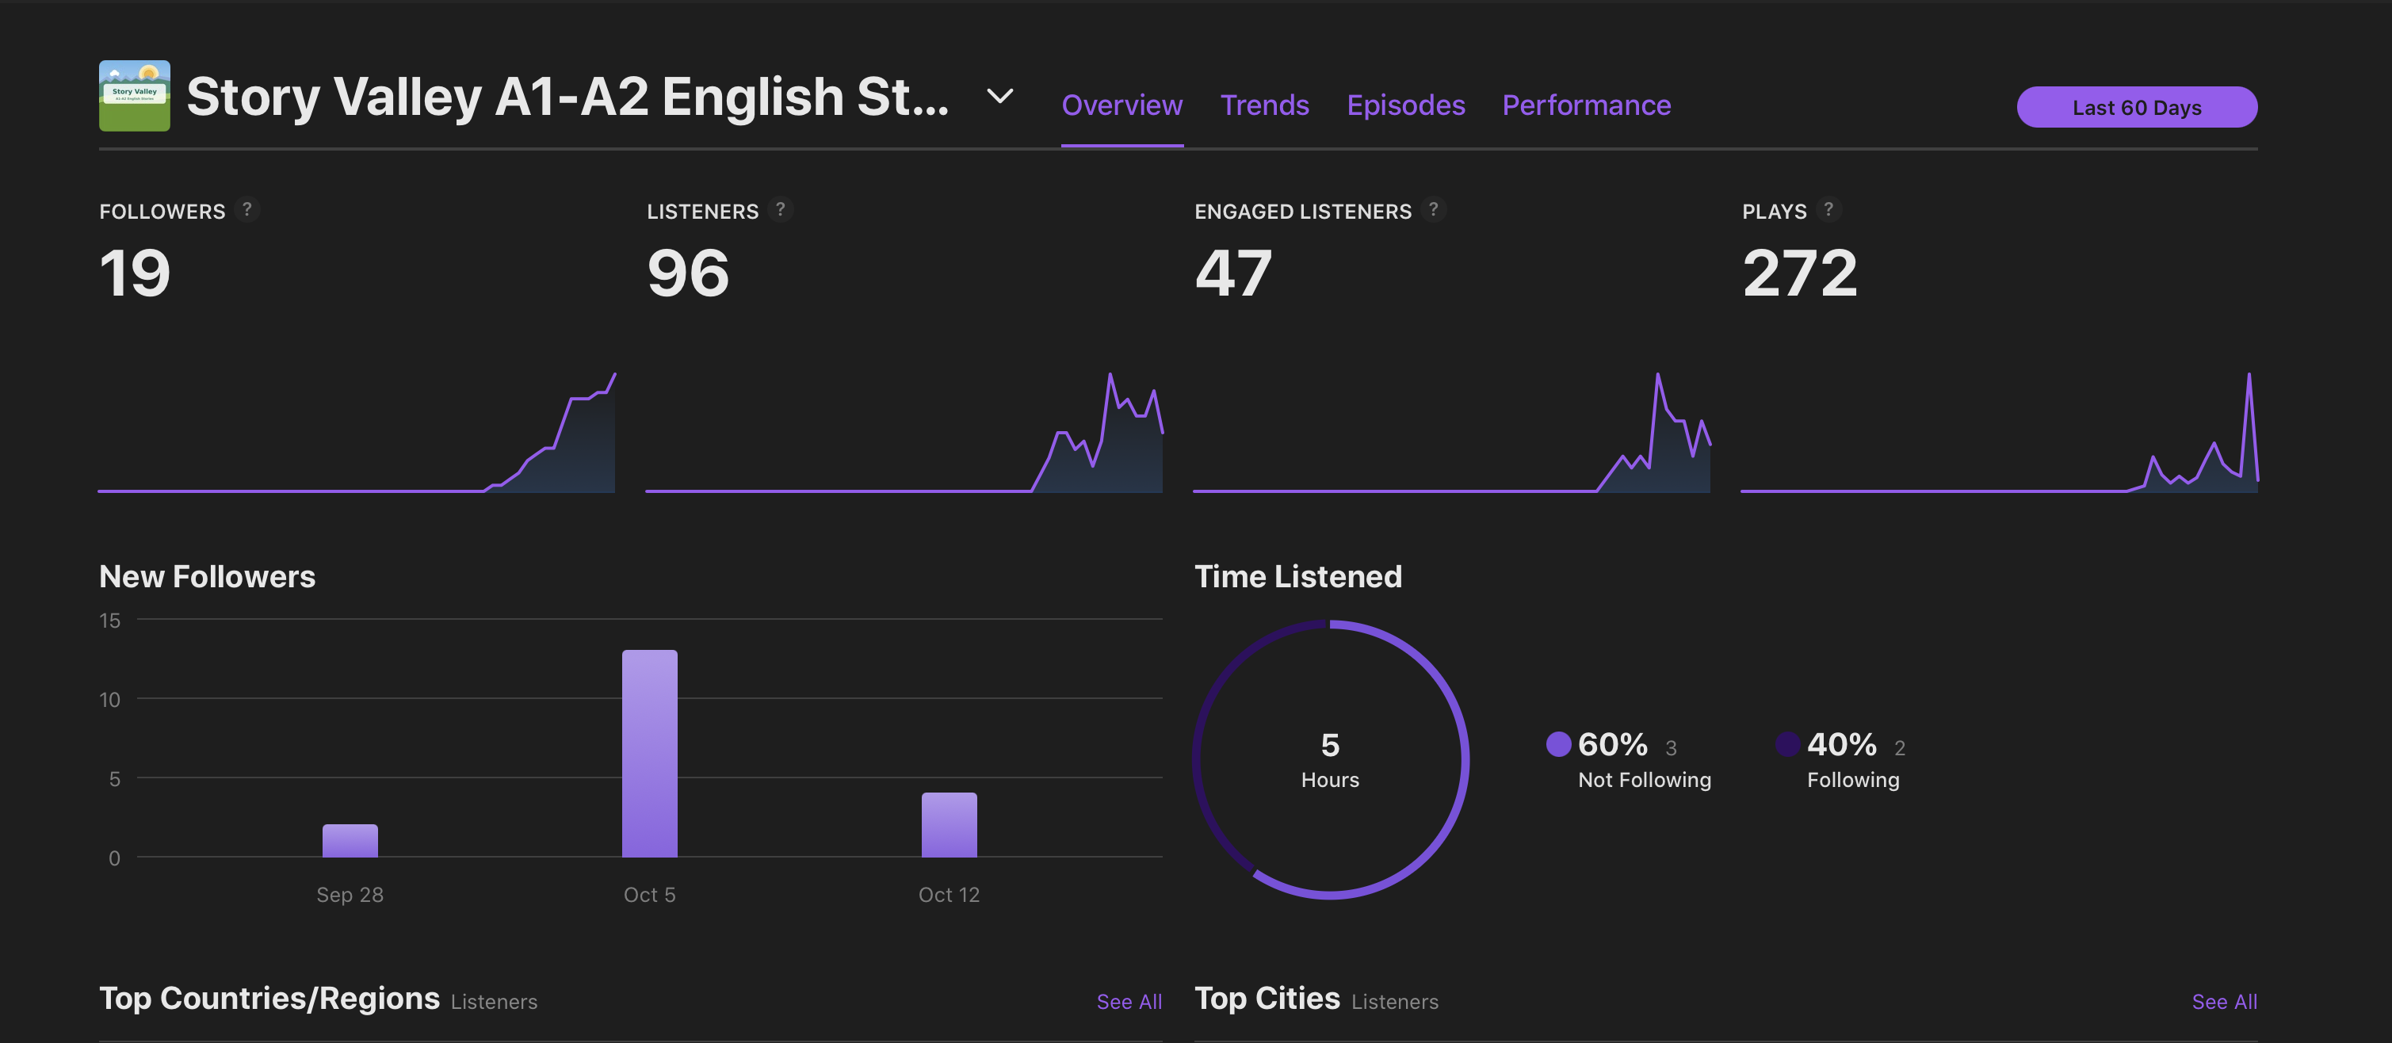
Task: Open the Episodes tab
Action: 1406,105
